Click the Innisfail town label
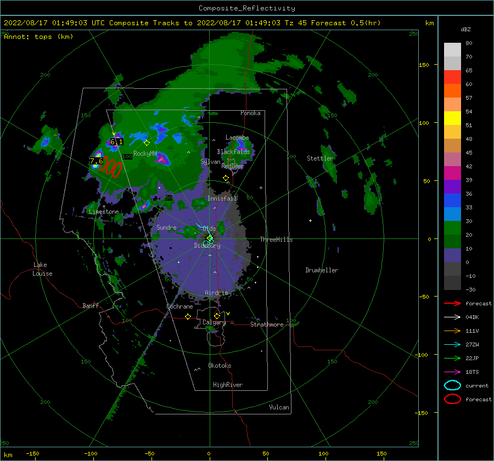 (222, 198)
